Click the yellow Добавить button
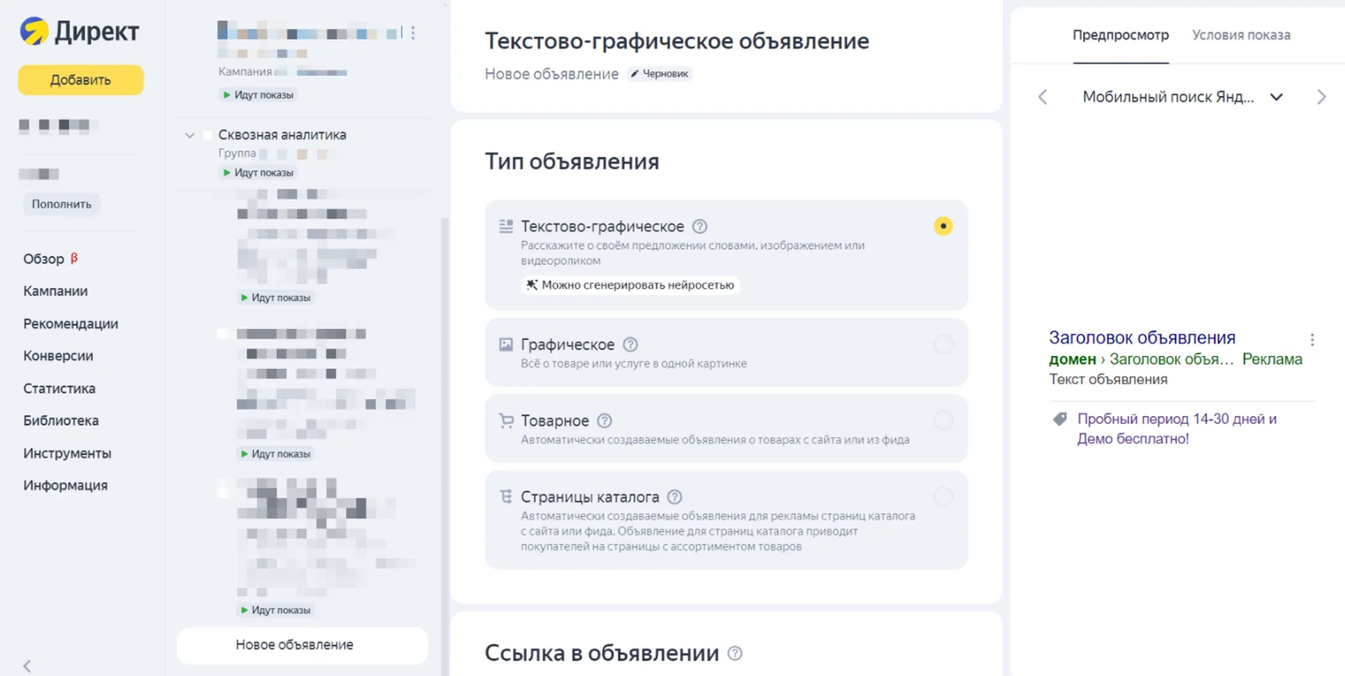 tap(81, 80)
